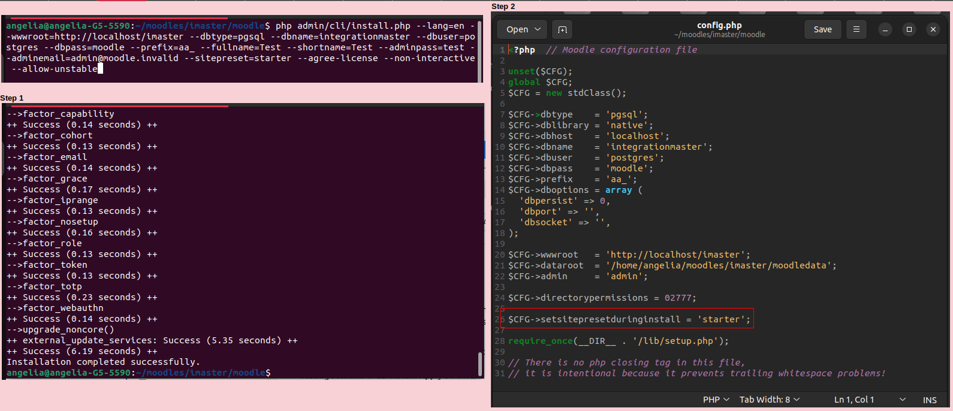This screenshot has height=411, width=953.
Task: Click the bottom terminal prompt after install
Action: tap(138, 373)
